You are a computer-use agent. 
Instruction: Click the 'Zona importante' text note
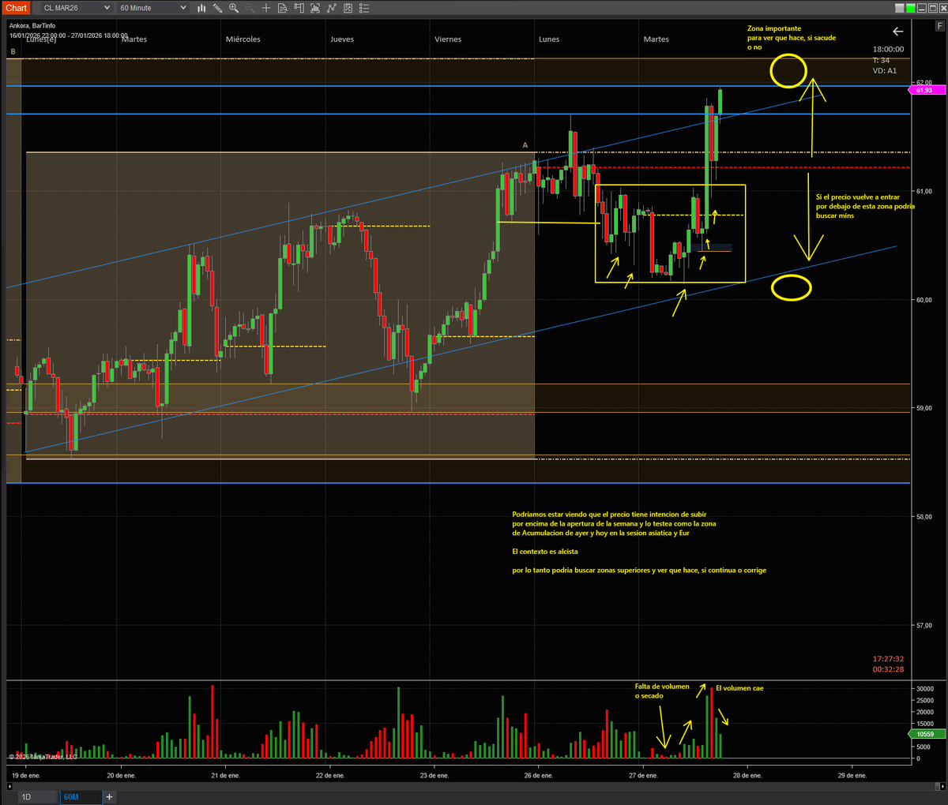point(791,38)
